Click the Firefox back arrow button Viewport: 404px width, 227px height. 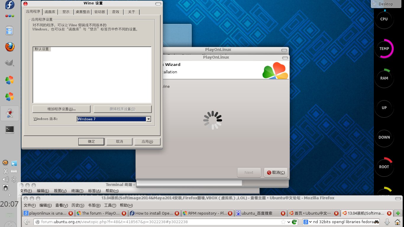click(27, 222)
